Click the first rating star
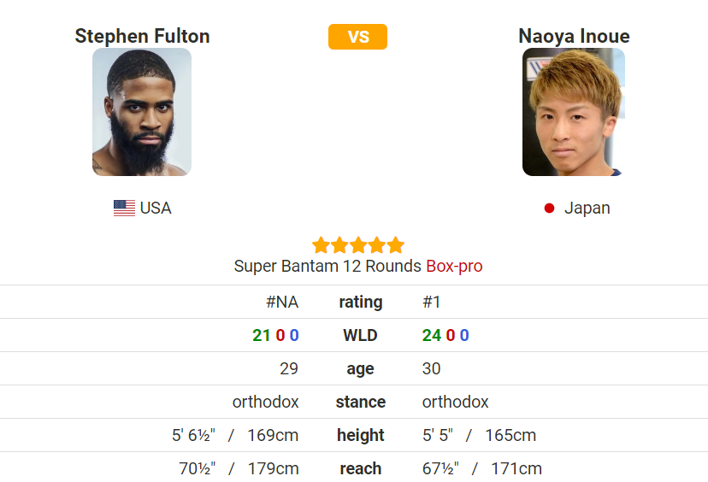 (321, 245)
